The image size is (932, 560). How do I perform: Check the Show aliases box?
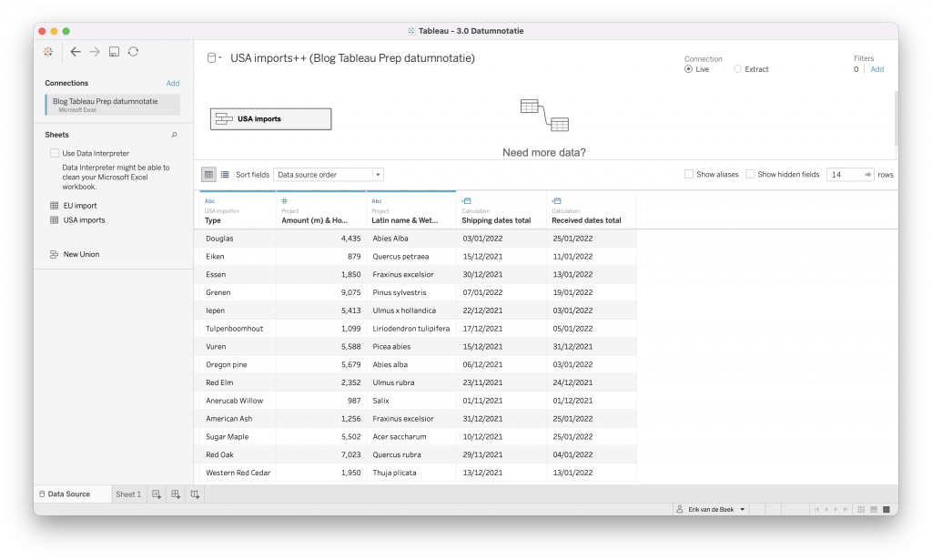click(x=688, y=174)
